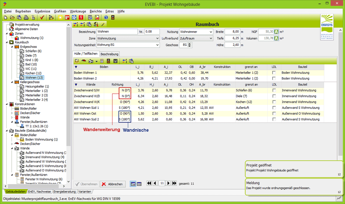The width and height of the screenshot is (345, 204).
Task: Open the Berichte menu
Action: click(95, 11)
